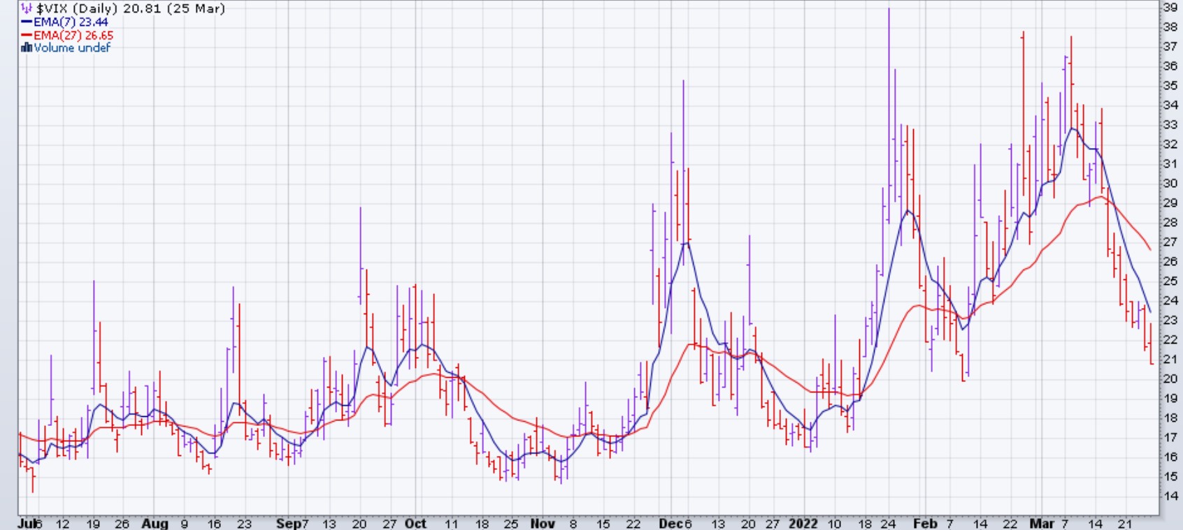Viewport: 1183px width, 530px height.
Task: Select the Sep label on date axis
Action: [288, 523]
